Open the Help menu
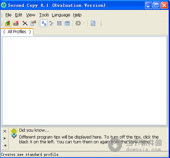 pyautogui.click(x=77, y=15)
